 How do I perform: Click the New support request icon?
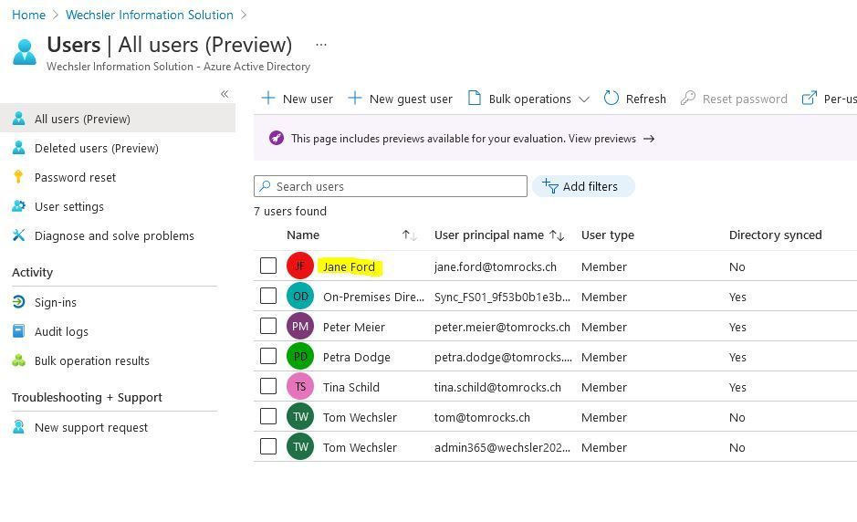(18, 427)
